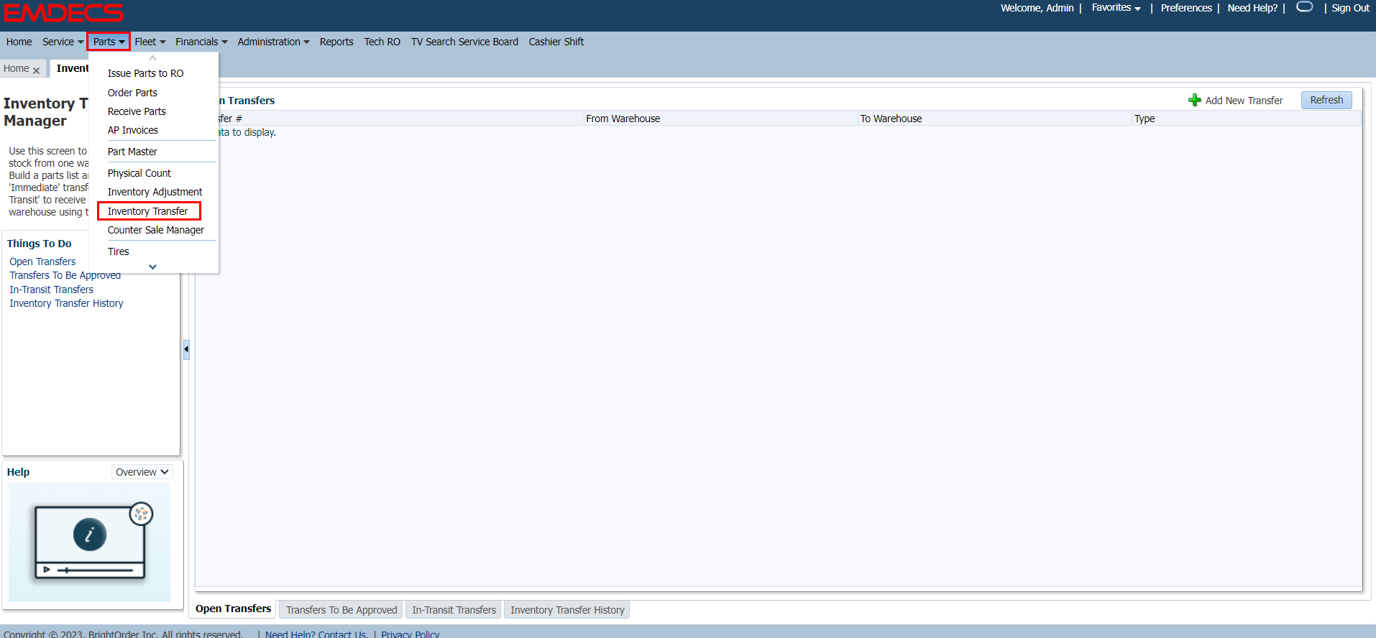Open the Help Overview combo box

142,472
